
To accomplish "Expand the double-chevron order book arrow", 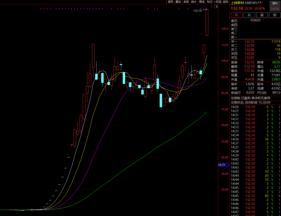I will [256, 20].
